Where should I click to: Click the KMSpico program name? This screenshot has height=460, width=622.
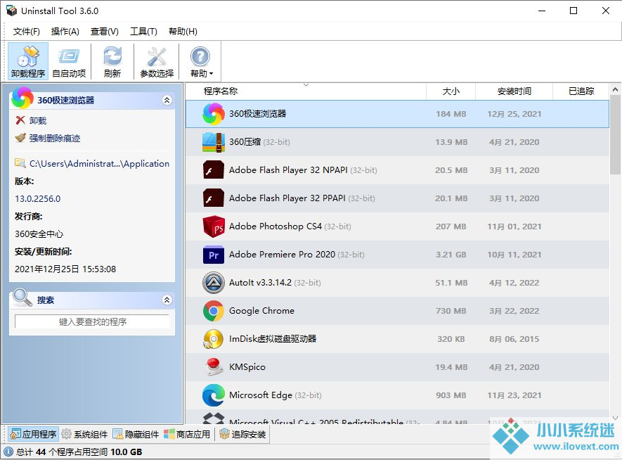[x=247, y=367]
